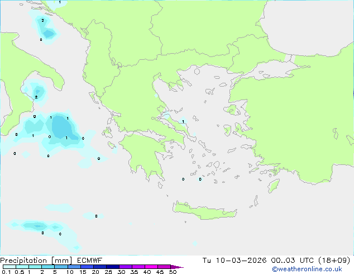Select the 2–5 mm legend color swatch
Screen dimensions: 354x274
pos(48,267)
